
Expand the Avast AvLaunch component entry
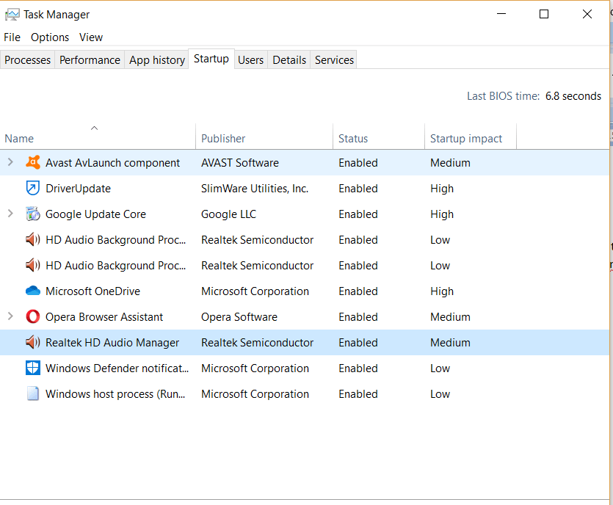(10, 162)
